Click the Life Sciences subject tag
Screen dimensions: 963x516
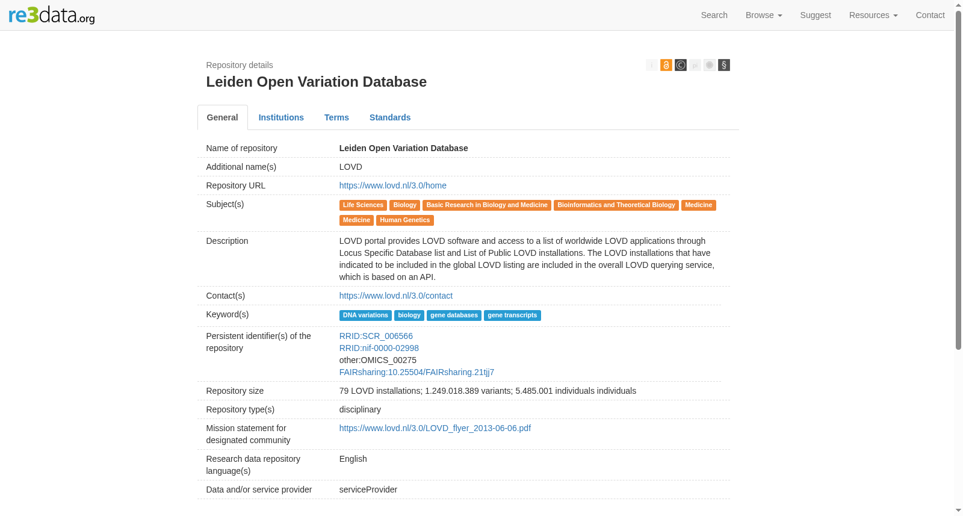[x=363, y=205]
